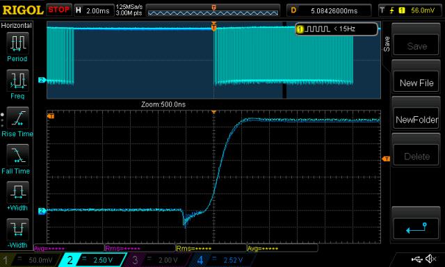Select the +Width measurement icon

[x=17, y=192]
